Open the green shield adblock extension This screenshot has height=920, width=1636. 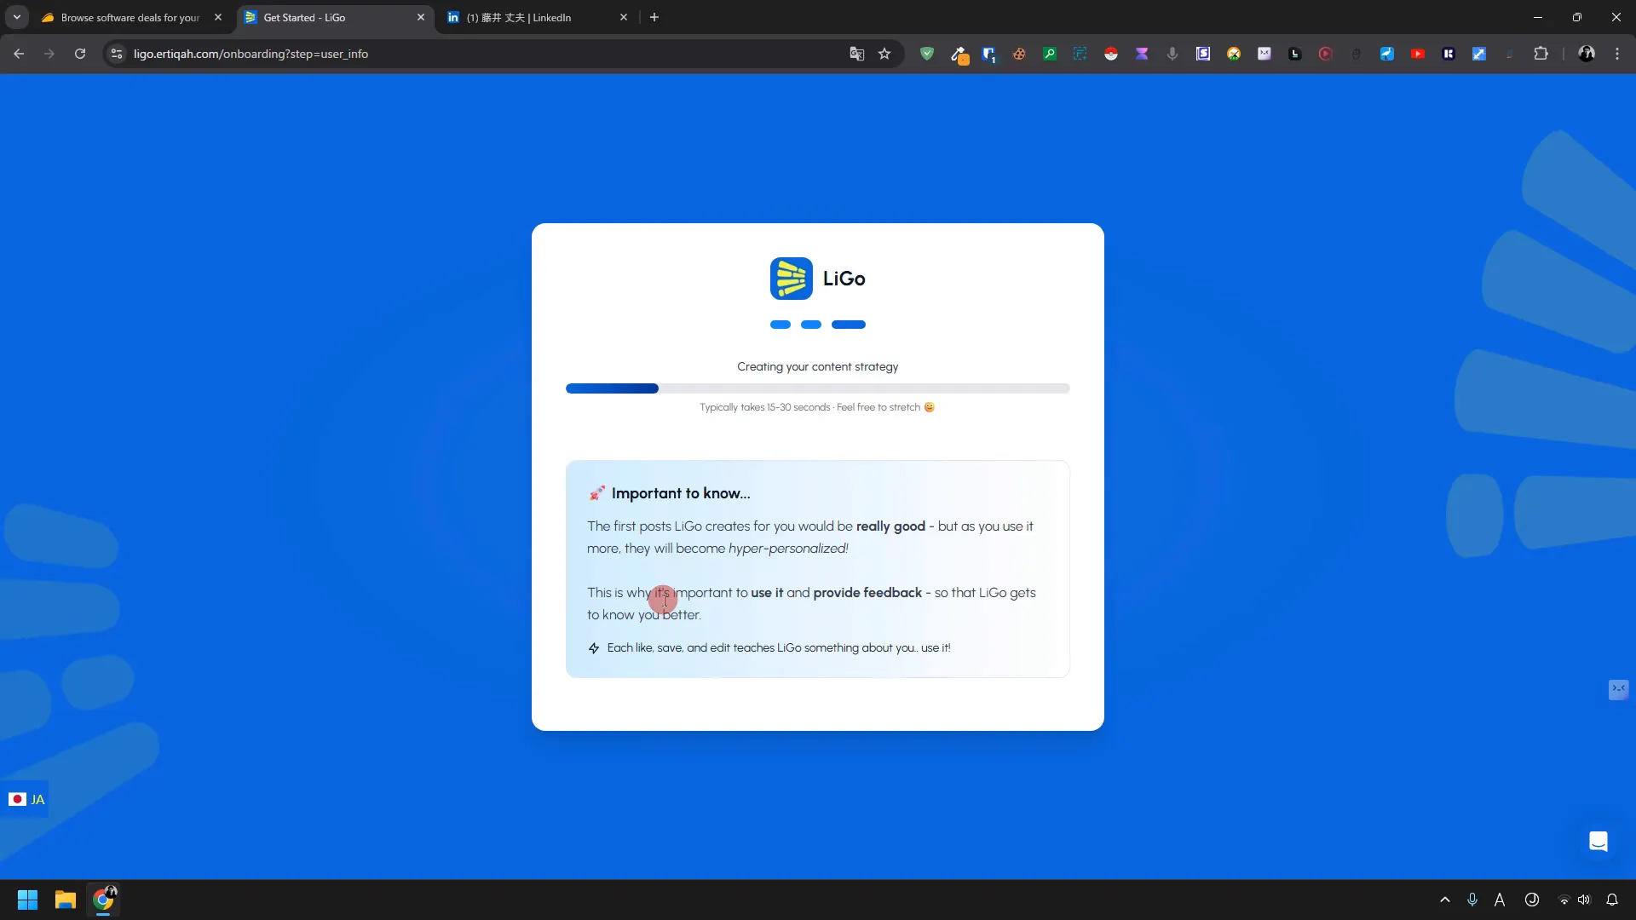[x=927, y=54]
